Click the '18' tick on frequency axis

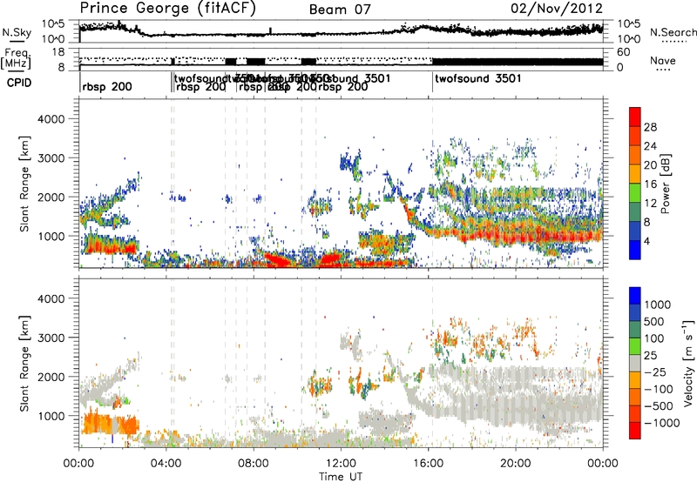pos(58,52)
